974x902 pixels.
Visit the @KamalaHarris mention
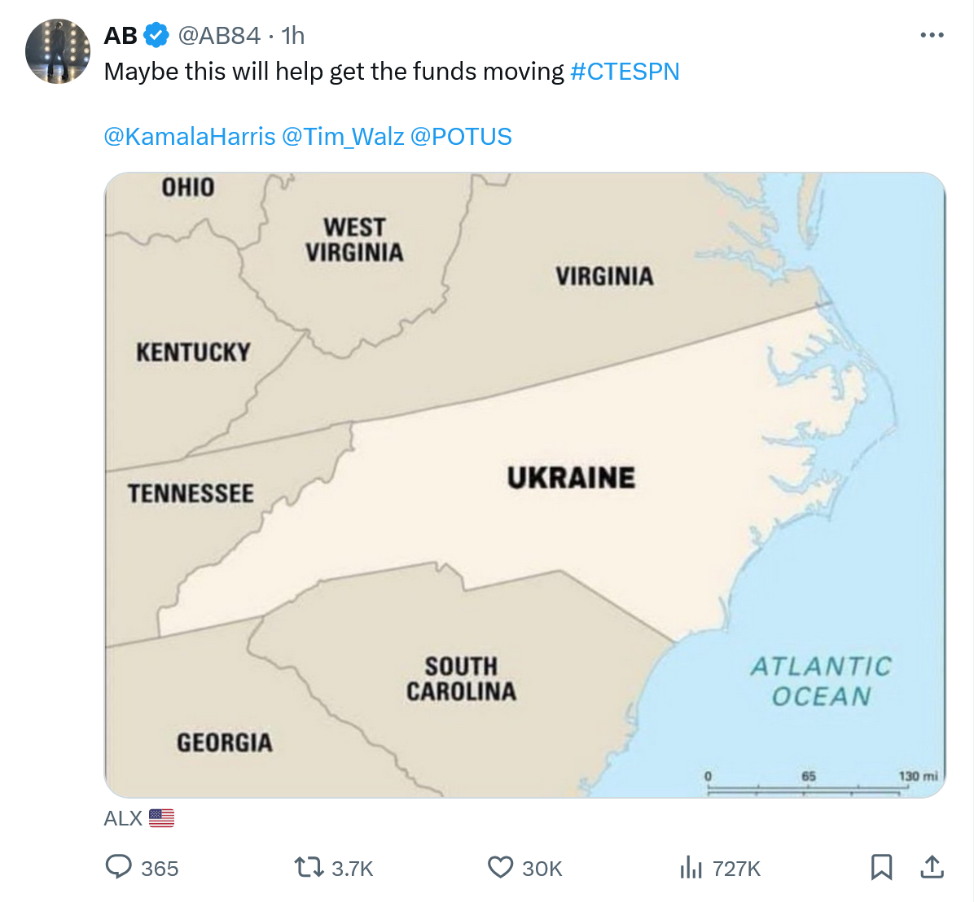[190, 136]
